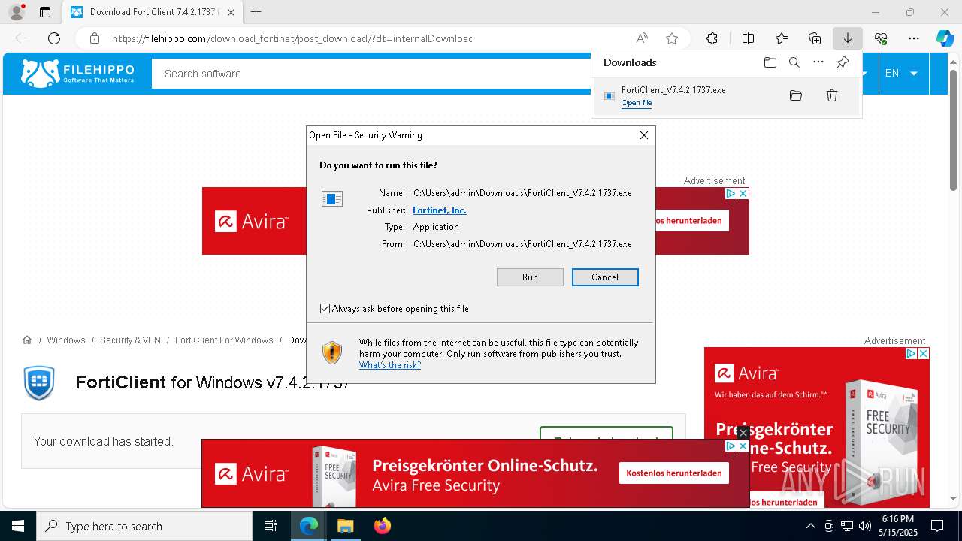Click the Fortinet, Inc. publisher link
962x541 pixels.
pos(440,210)
